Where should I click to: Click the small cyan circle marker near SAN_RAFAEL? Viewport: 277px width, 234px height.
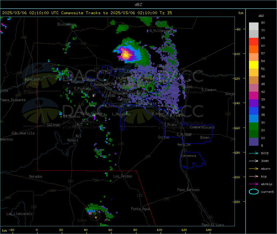pyautogui.click(x=105, y=80)
